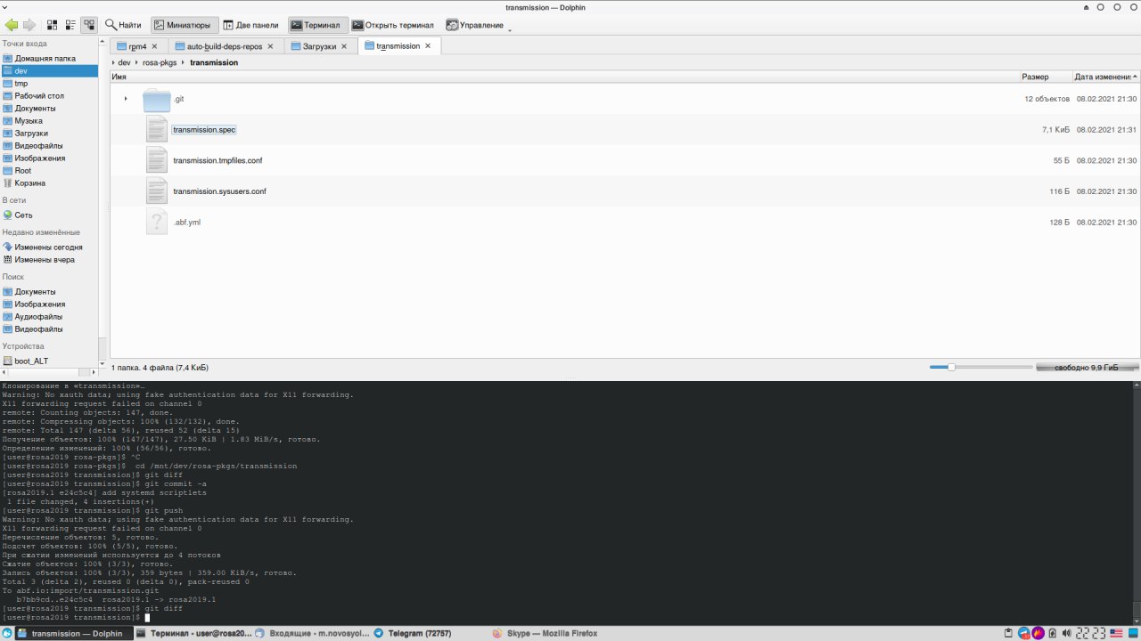Switch to details view mode
This screenshot has width=1141, height=641.
coord(89,25)
